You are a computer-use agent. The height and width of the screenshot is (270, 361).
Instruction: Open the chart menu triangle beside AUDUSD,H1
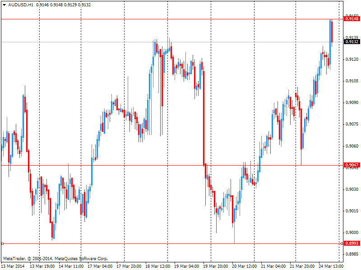4,5
